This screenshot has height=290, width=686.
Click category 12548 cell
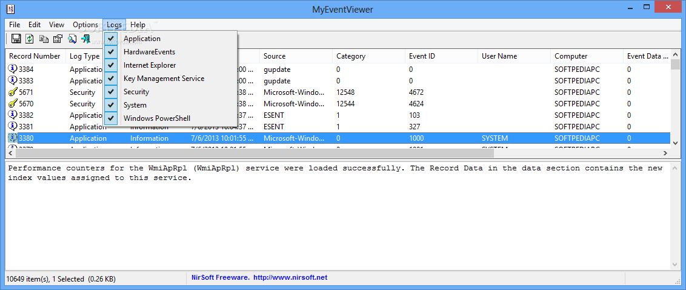(345, 92)
